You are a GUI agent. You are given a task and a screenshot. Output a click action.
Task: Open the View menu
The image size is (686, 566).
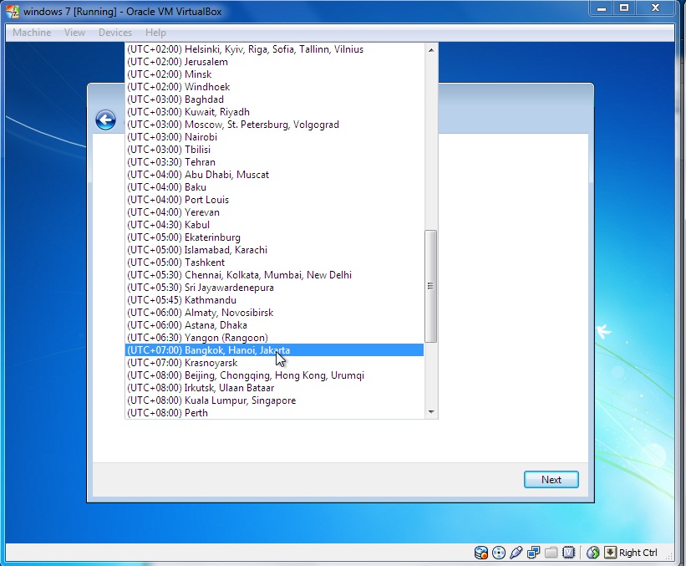pos(74,33)
